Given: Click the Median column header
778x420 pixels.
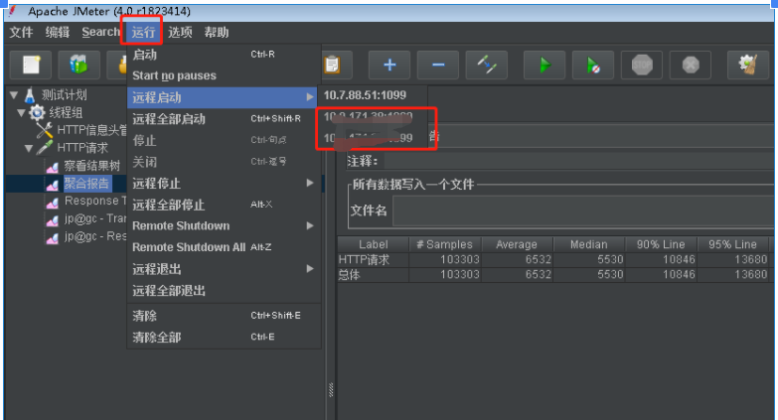Looking at the screenshot, I should tap(588, 244).
